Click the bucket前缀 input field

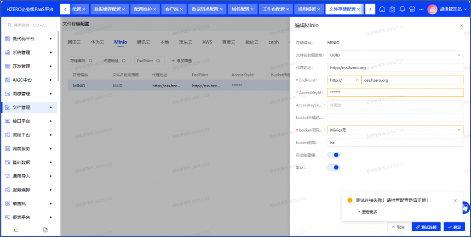pyautogui.click(x=395, y=143)
